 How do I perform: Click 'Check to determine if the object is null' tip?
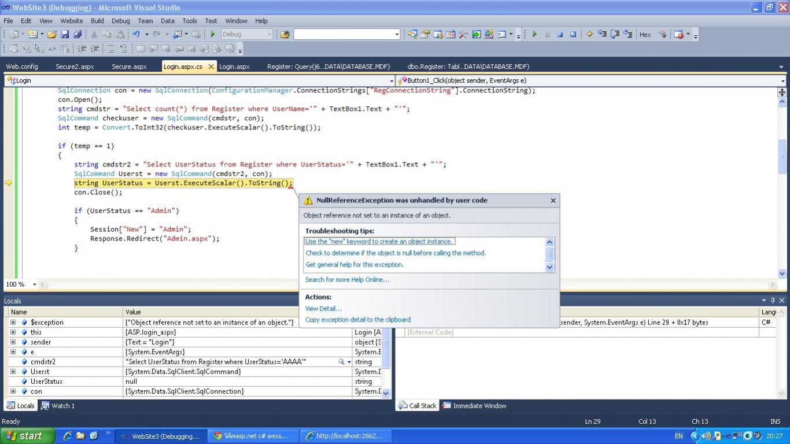396,253
